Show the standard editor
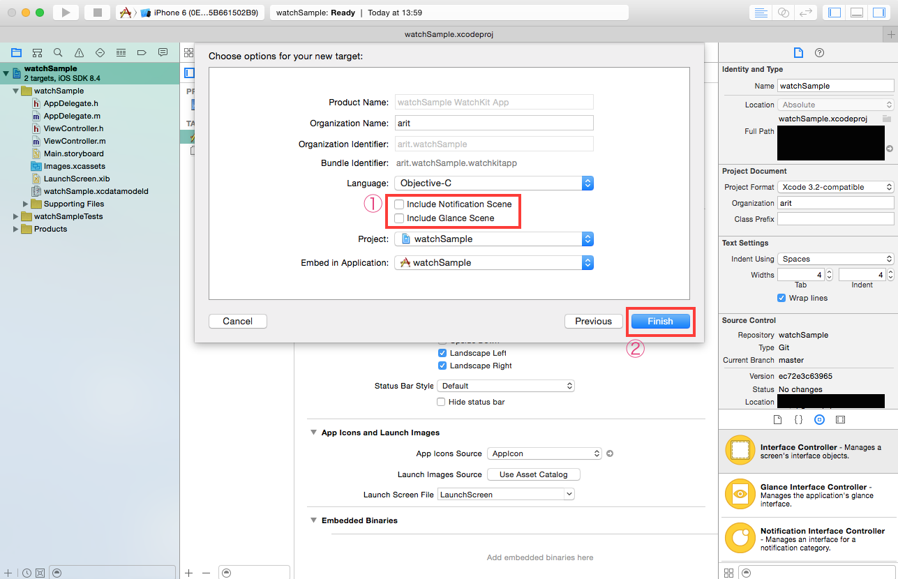Viewport: 898px width, 579px height. pos(761,13)
